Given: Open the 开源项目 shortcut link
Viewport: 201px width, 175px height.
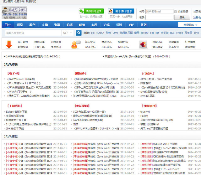Looking at the screenshot, I should click(x=56, y=42).
